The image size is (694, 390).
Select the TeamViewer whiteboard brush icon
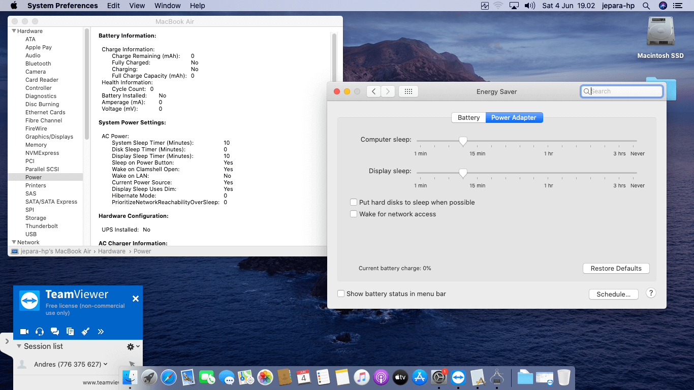[85, 332]
